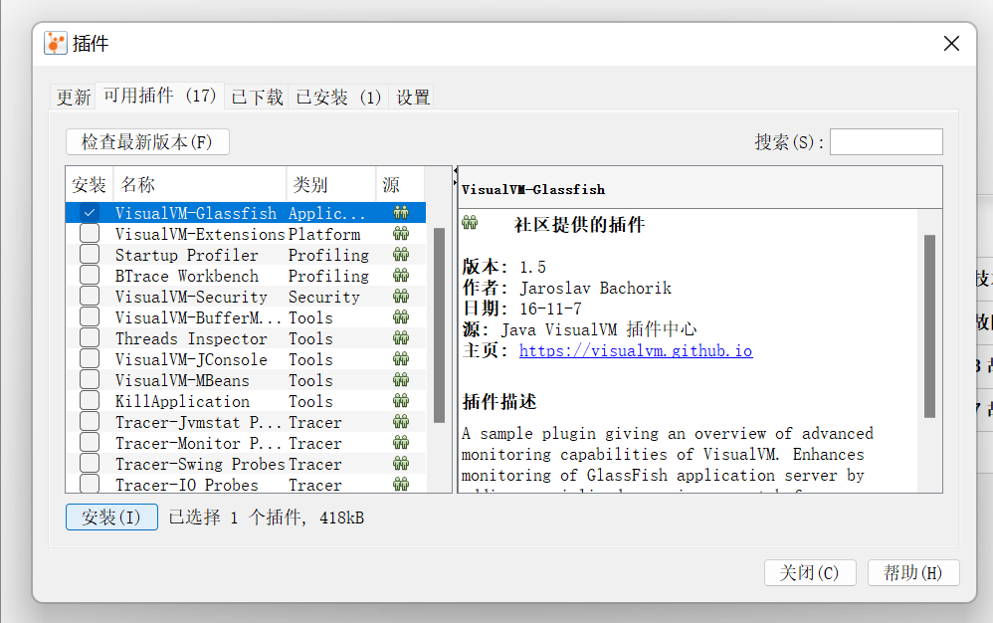Open the 已下载 tab
Image resolution: width=993 pixels, height=623 pixels.
(x=257, y=97)
